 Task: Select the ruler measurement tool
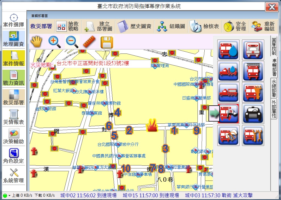click(89, 42)
